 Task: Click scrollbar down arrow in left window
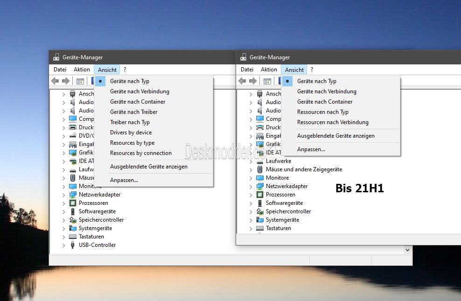[407, 250]
